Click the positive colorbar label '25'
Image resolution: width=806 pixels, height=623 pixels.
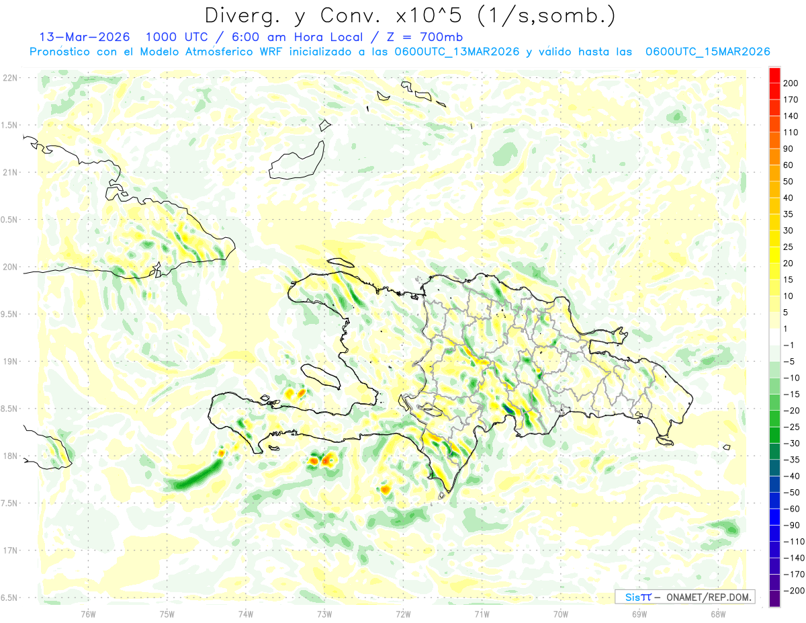(x=789, y=247)
